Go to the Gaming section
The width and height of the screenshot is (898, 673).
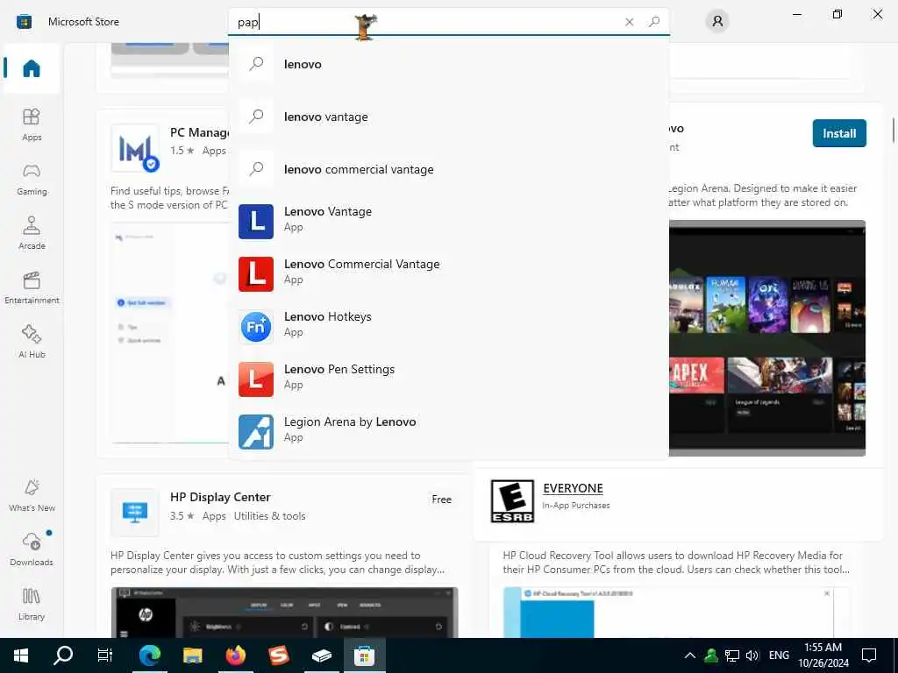(32, 179)
